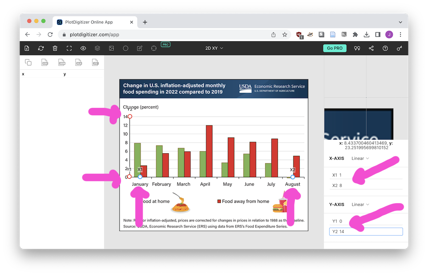Viewport: 428px width, 275px height.
Task: Select the circle tool icon
Action: point(126,48)
